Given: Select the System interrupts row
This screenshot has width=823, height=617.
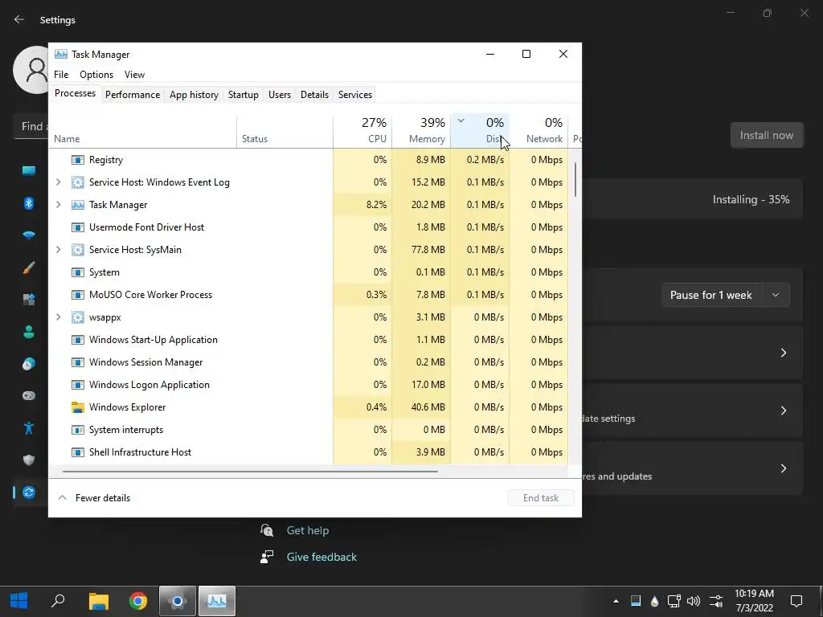Looking at the screenshot, I should (308, 431).
